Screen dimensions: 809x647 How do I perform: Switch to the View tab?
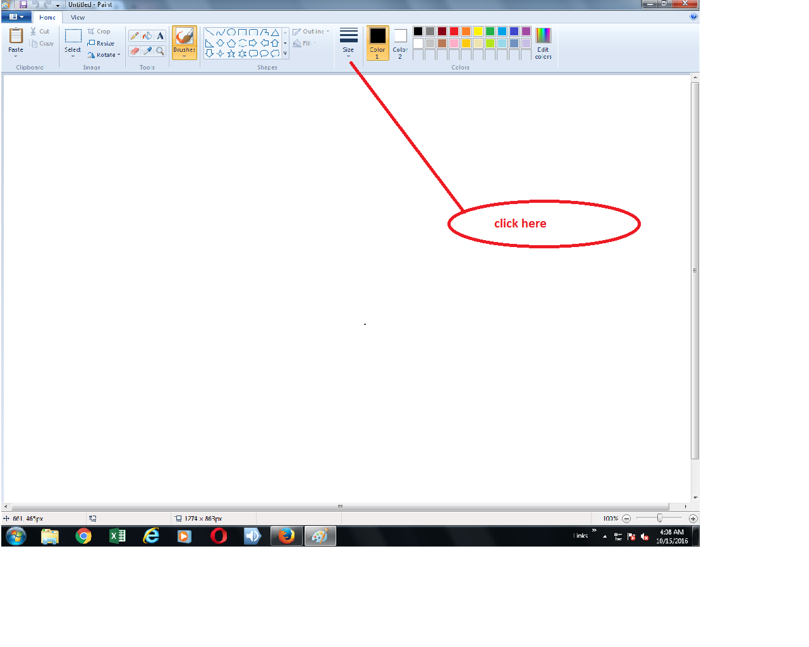(x=77, y=17)
